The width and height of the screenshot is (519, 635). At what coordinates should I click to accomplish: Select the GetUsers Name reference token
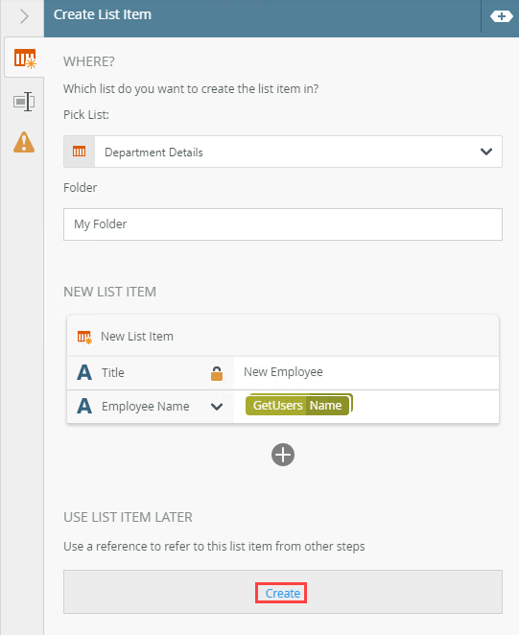pos(299,405)
